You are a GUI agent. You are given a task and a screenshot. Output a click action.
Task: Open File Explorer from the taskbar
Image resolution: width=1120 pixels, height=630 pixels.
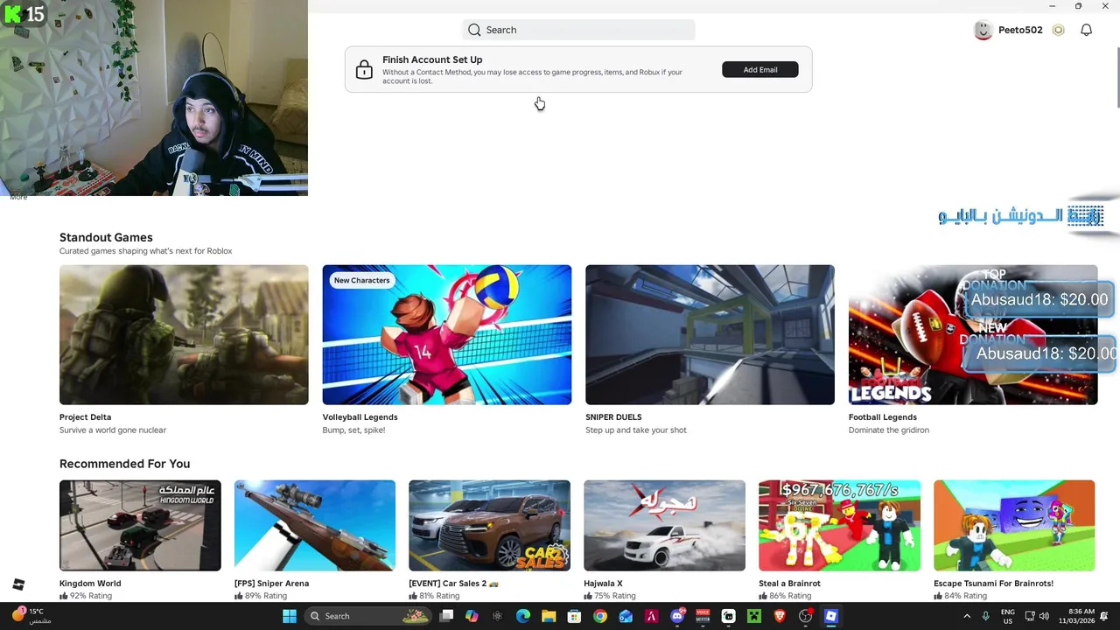pyautogui.click(x=549, y=616)
